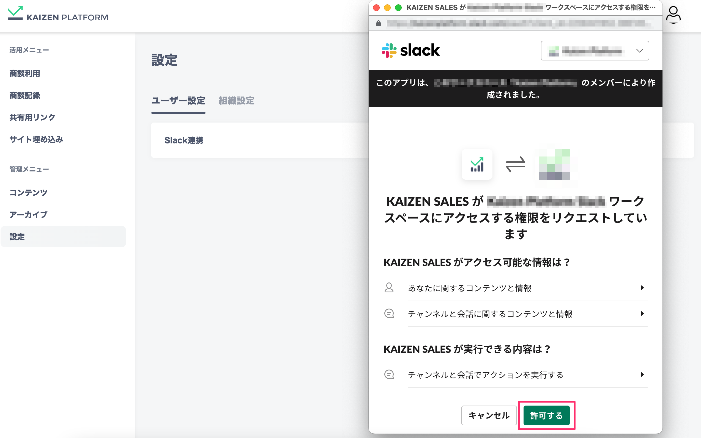Click the 設定 page heading

pos(165,60)
